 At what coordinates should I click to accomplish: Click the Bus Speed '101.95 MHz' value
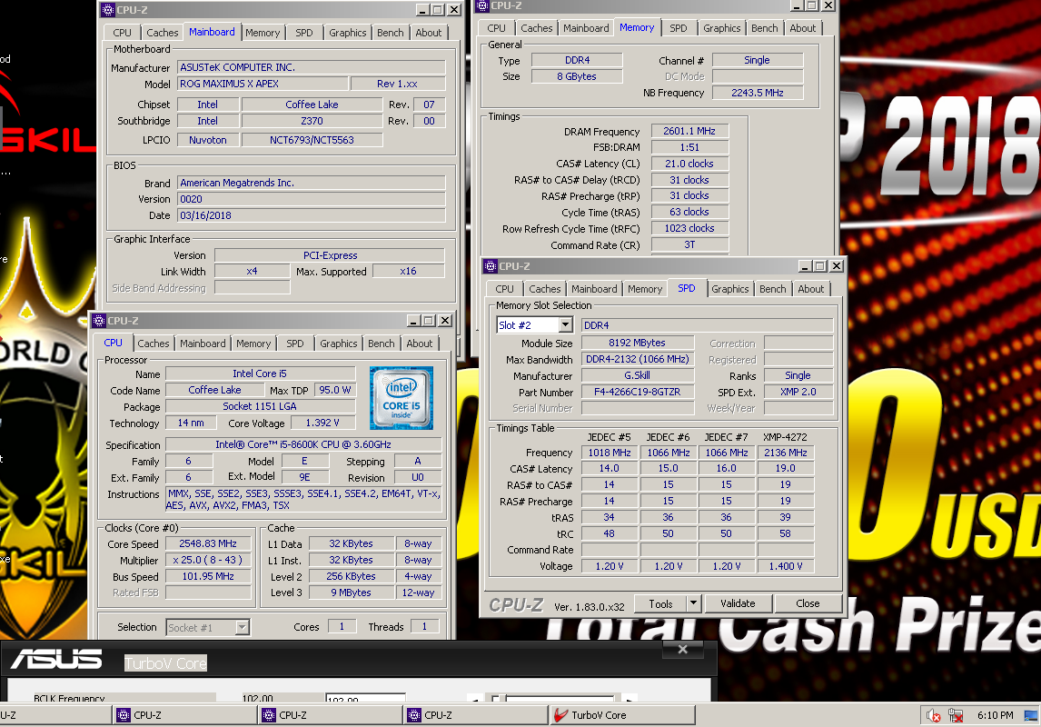point(208,576)
